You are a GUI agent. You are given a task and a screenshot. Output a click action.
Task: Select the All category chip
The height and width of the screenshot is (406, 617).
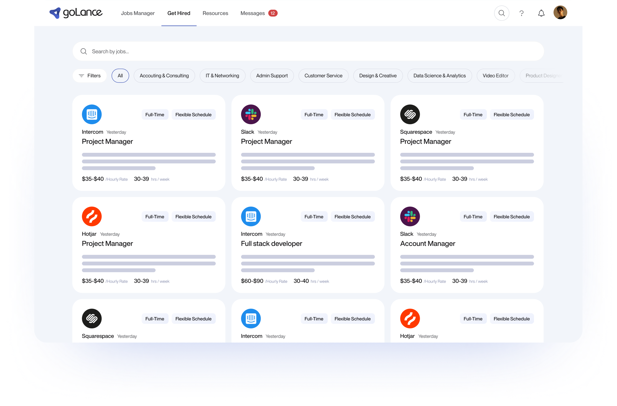120,76
